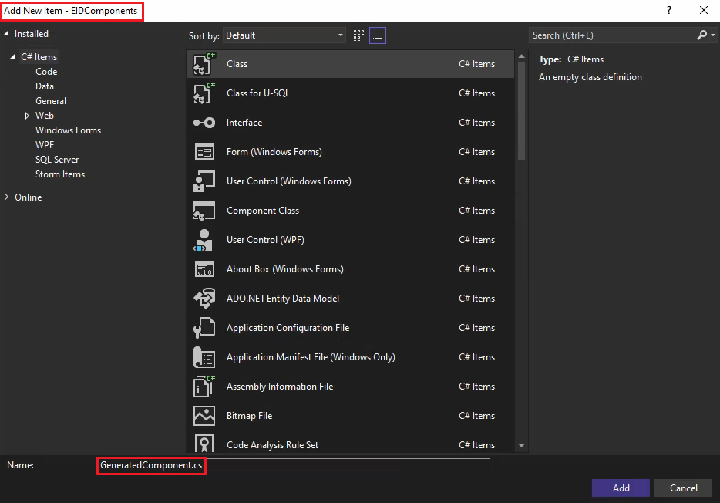Pick the Assembly Information File icon

click(x=204, y=387)
